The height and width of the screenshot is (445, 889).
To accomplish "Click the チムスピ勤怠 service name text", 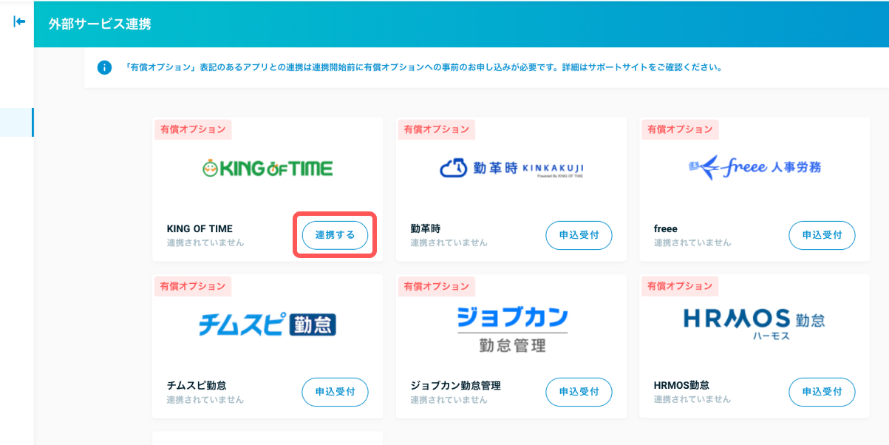I will click(x=197, y=386).
